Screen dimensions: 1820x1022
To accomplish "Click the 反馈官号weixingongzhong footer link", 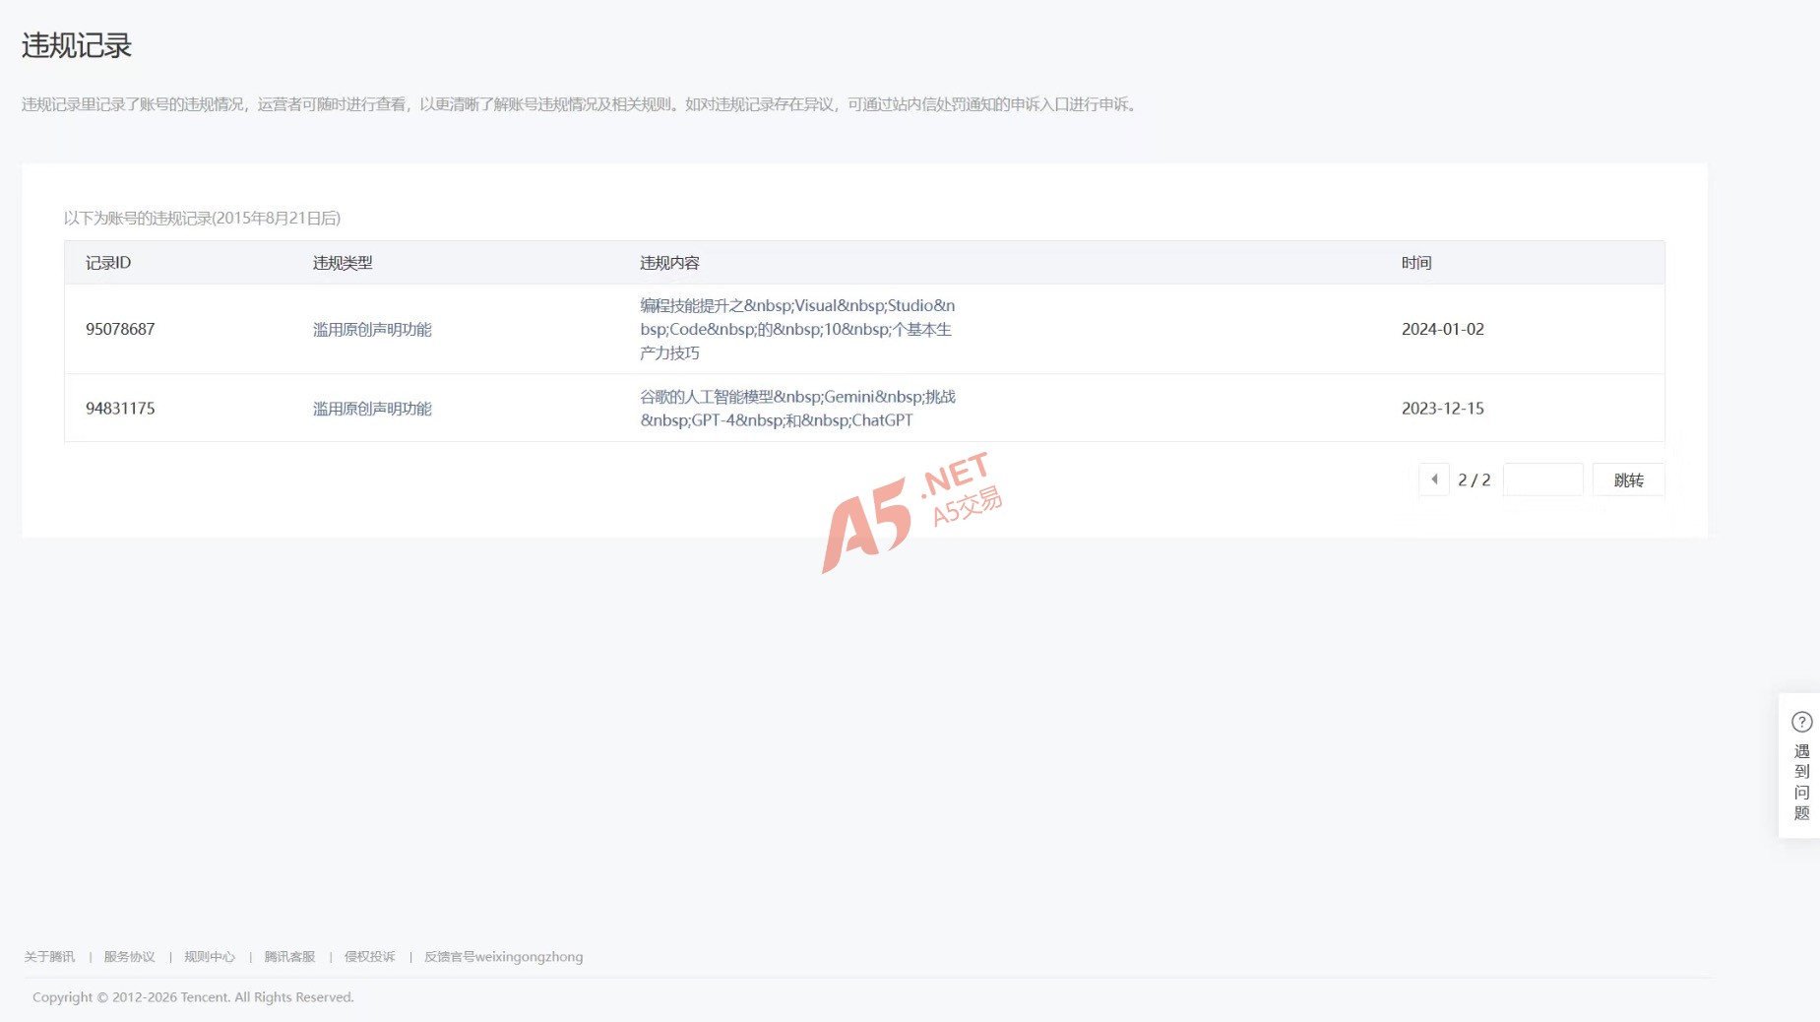I will click(x=503, y=956).
